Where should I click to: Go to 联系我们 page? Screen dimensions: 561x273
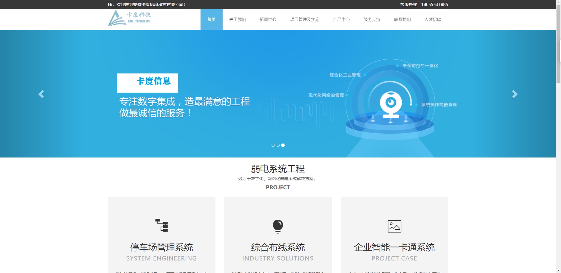(402, 19)
